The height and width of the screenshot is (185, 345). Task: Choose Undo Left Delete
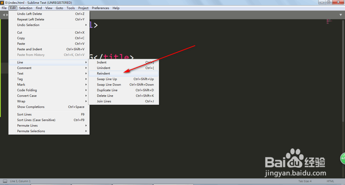point(49,14)
